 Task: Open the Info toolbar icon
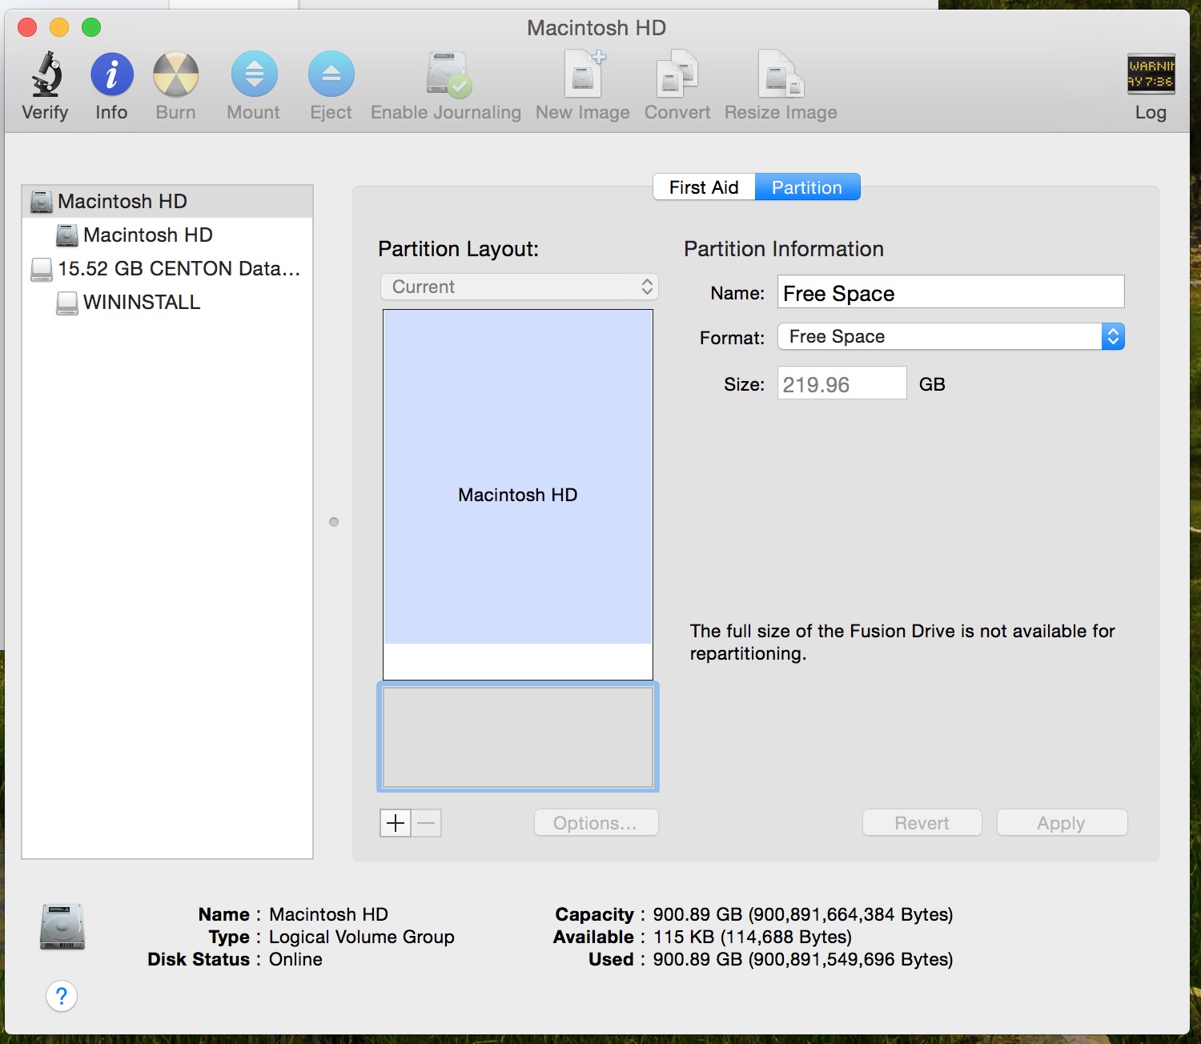pyautogui.click(x=111, y=74)
